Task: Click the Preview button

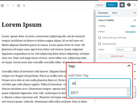Action: point(100,5)
